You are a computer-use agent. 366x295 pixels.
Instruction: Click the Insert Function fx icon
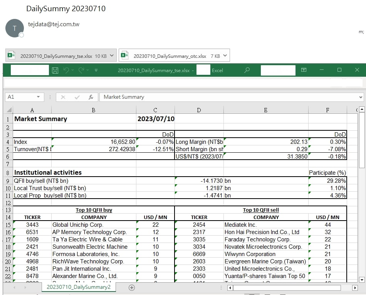pyautogui.click(x=91, y=97)
